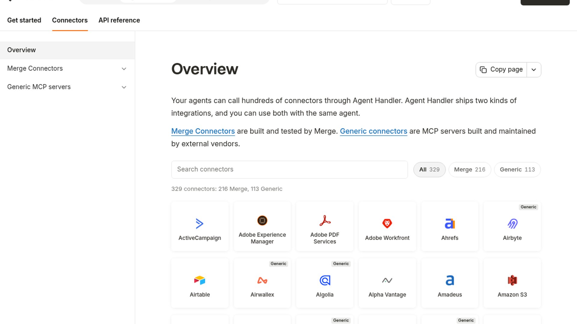The height and width of the screenshot is (324, 577).
Task: Click the Generic badge on Airbyte card
Action: (x=528, y=207)
